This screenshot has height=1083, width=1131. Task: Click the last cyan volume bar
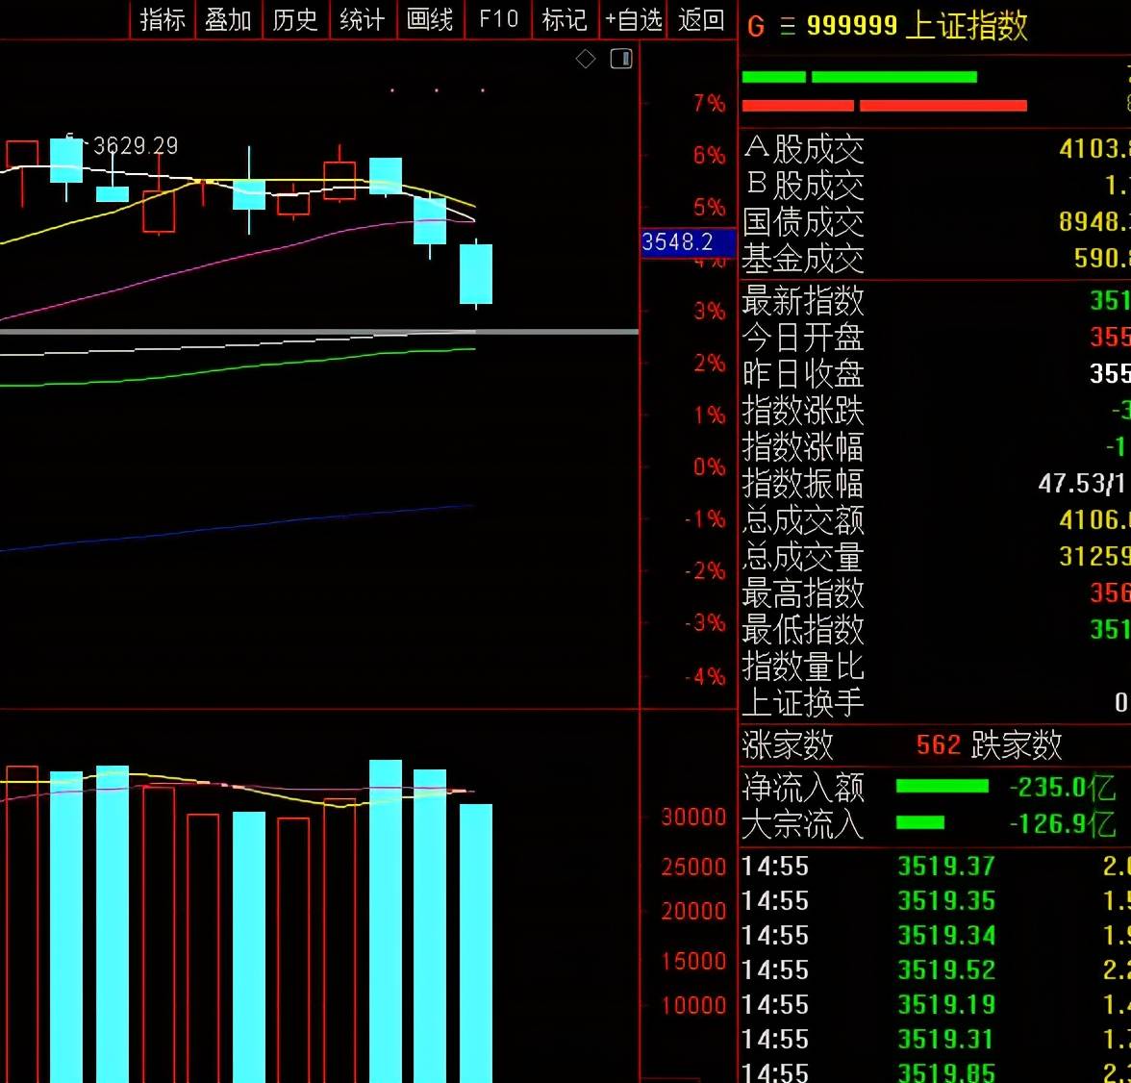(x=476, y=943)
